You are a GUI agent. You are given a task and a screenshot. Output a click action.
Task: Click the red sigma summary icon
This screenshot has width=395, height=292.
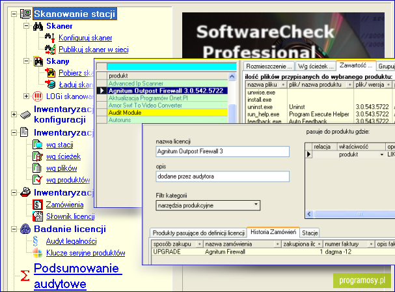(x=25, y=276)
